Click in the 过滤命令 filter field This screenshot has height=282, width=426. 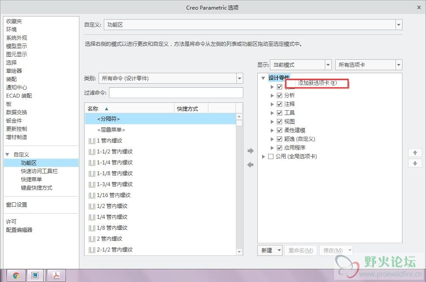tap(176, 93)
